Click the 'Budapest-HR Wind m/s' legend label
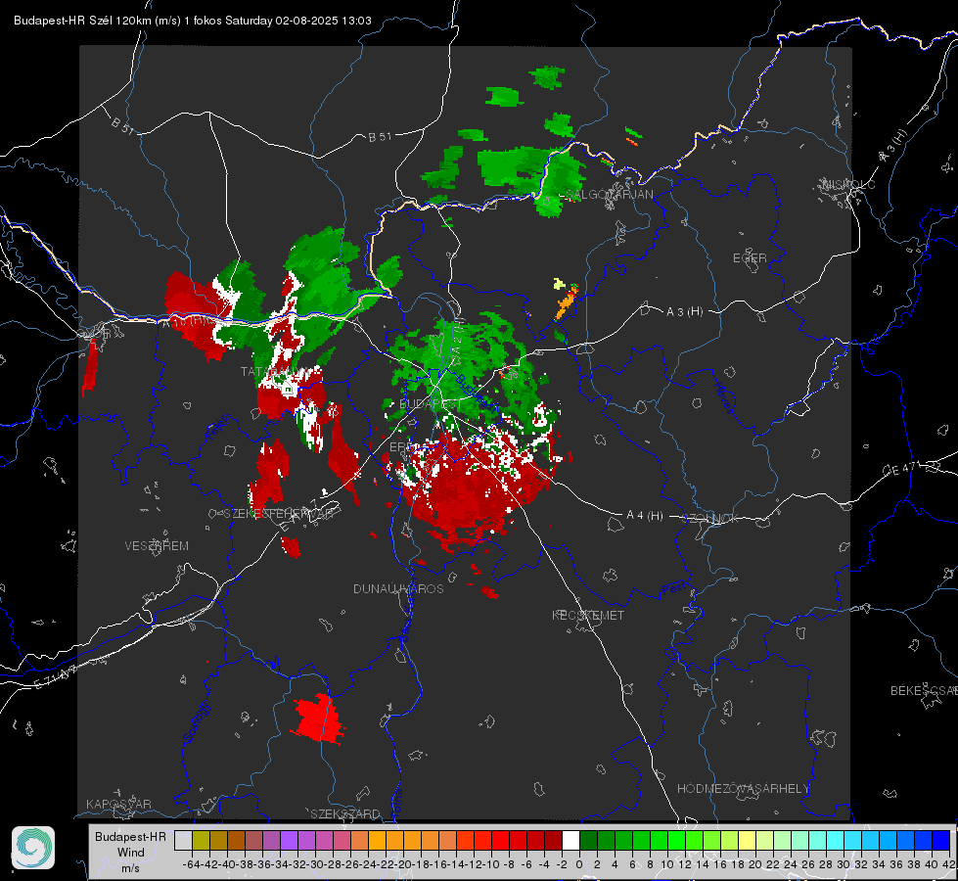The width and height of the screenshot is (958, 881). click(131, 852)
